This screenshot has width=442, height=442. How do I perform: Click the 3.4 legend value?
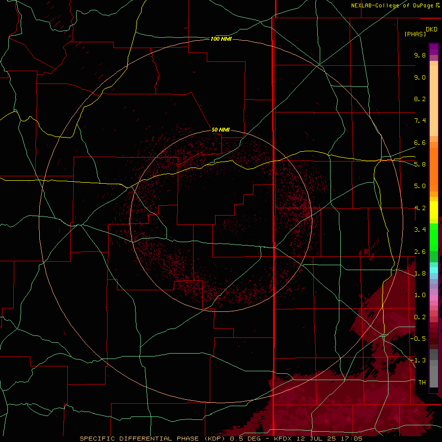(420, 230)
